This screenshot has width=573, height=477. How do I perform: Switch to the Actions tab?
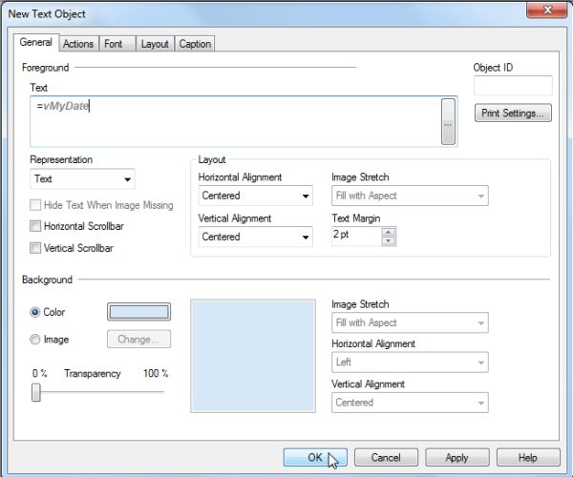pyautogui.click(x=78, y=44)
